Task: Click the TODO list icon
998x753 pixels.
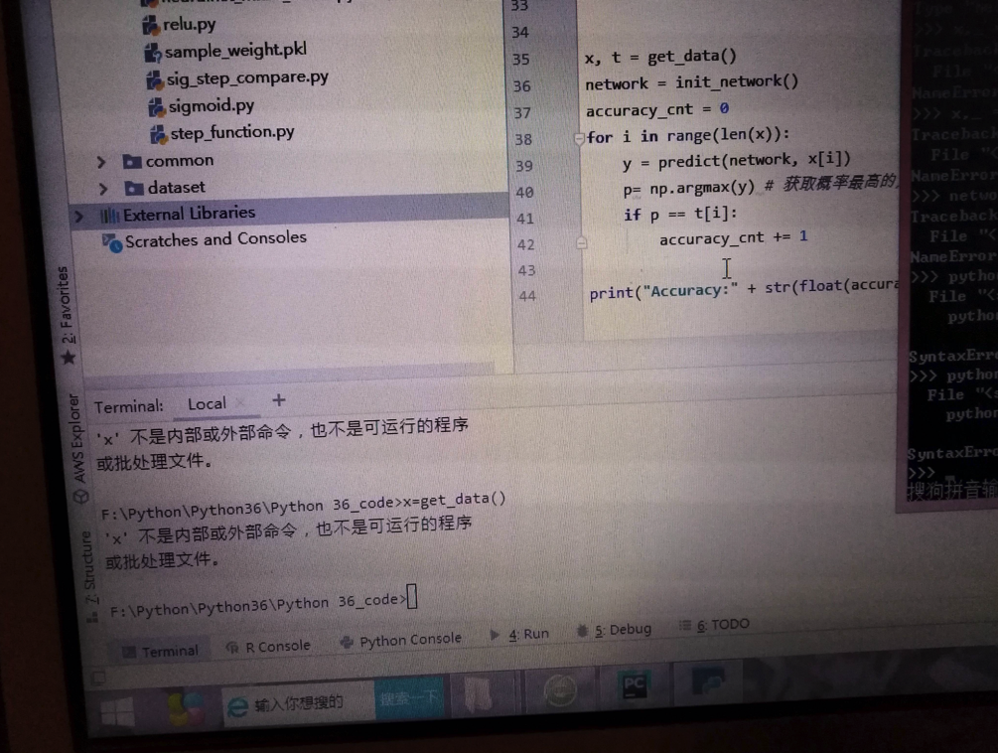Action: point(685,626)
